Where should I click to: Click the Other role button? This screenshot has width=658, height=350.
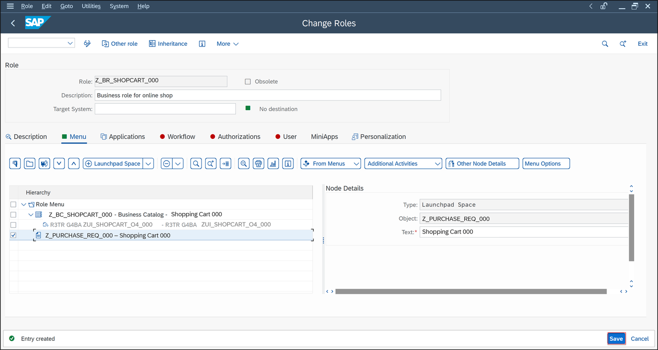point(120,44)
